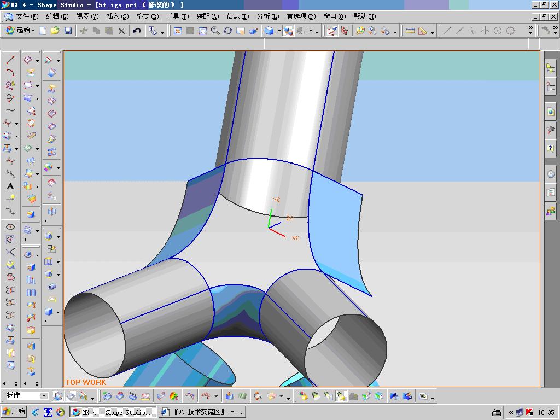Click the Open folder icon

(x=55, y=31)
